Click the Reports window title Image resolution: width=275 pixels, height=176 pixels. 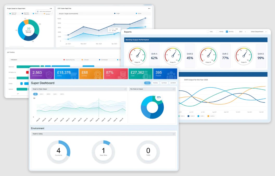pos(128,32)
